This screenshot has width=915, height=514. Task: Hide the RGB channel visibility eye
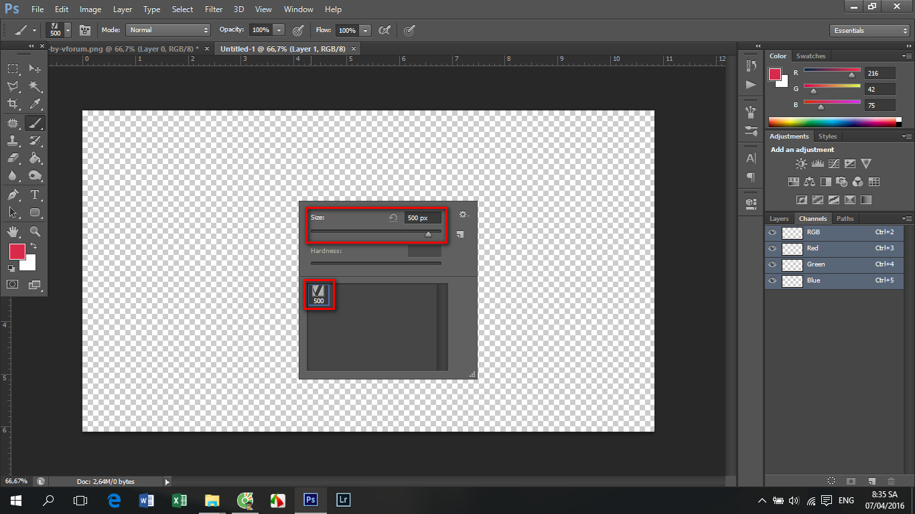(x=772, y=232)
